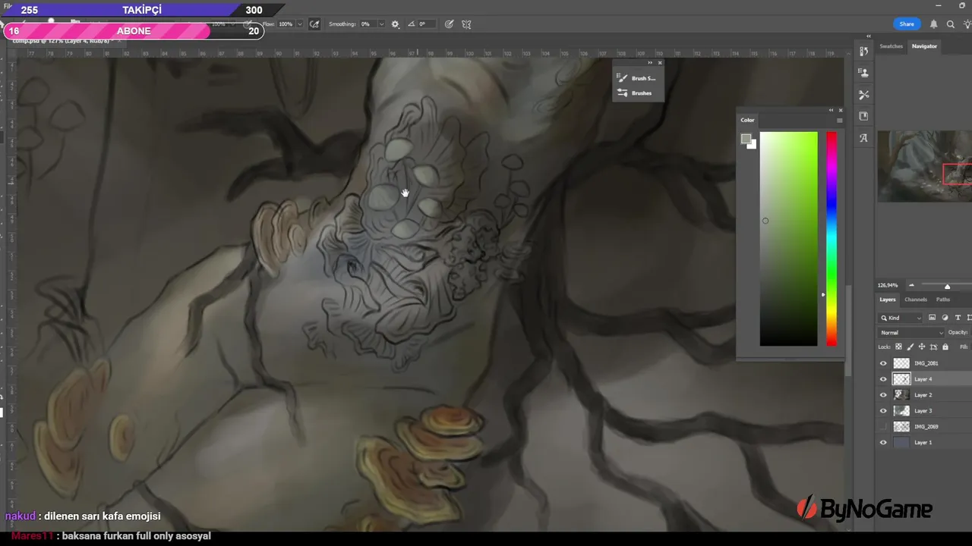Collapse the Color panel arrows
Viewport: 972px width, 546px height.
[x=831, y=110]
